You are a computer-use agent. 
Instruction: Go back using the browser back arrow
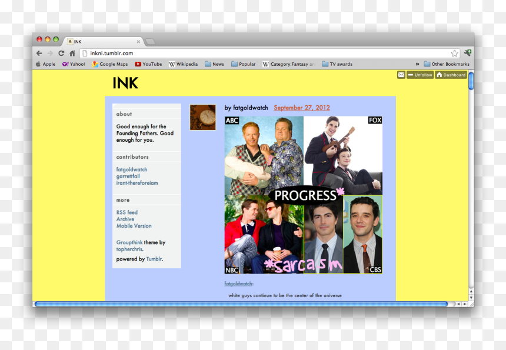[39, 53]
